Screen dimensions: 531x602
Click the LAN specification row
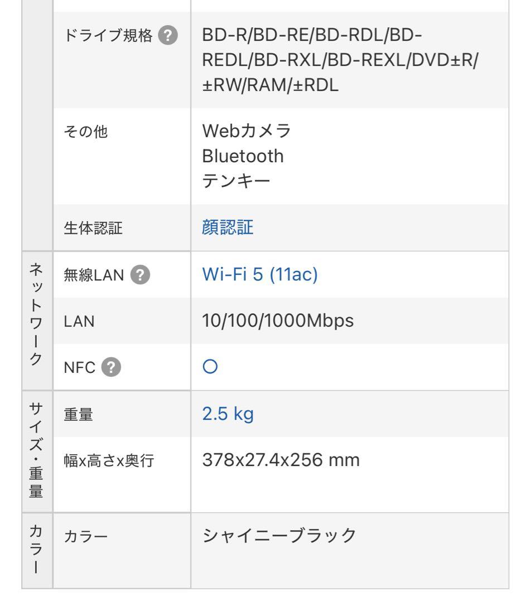(79, 321)
